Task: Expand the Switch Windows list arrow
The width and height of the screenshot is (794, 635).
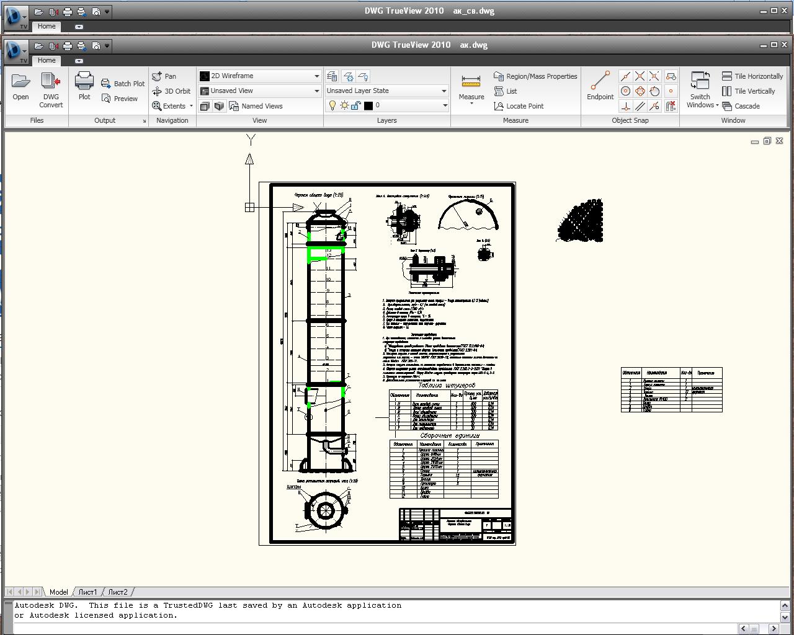Action: [717, 105]
